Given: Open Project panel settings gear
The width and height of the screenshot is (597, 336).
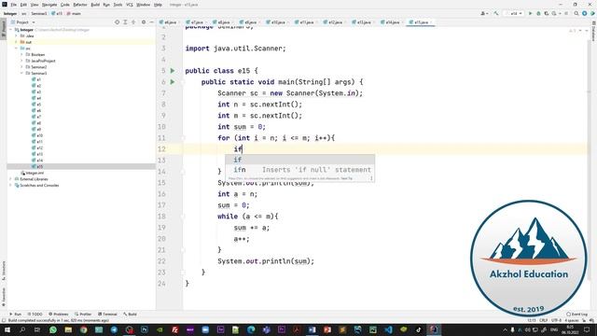Looking at the screenshot, I should tap(144, 22).
